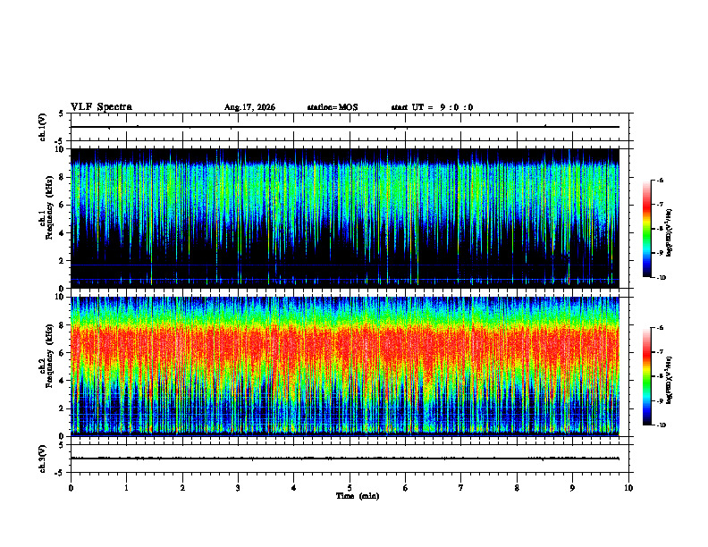Click the "1" time axis tick label
The image size is (708, 547).
(x=126, y=488)
